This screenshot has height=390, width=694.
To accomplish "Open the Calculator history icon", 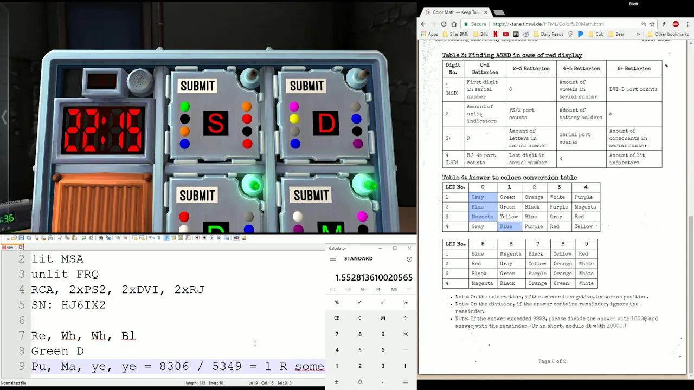I will click(409, 259).
